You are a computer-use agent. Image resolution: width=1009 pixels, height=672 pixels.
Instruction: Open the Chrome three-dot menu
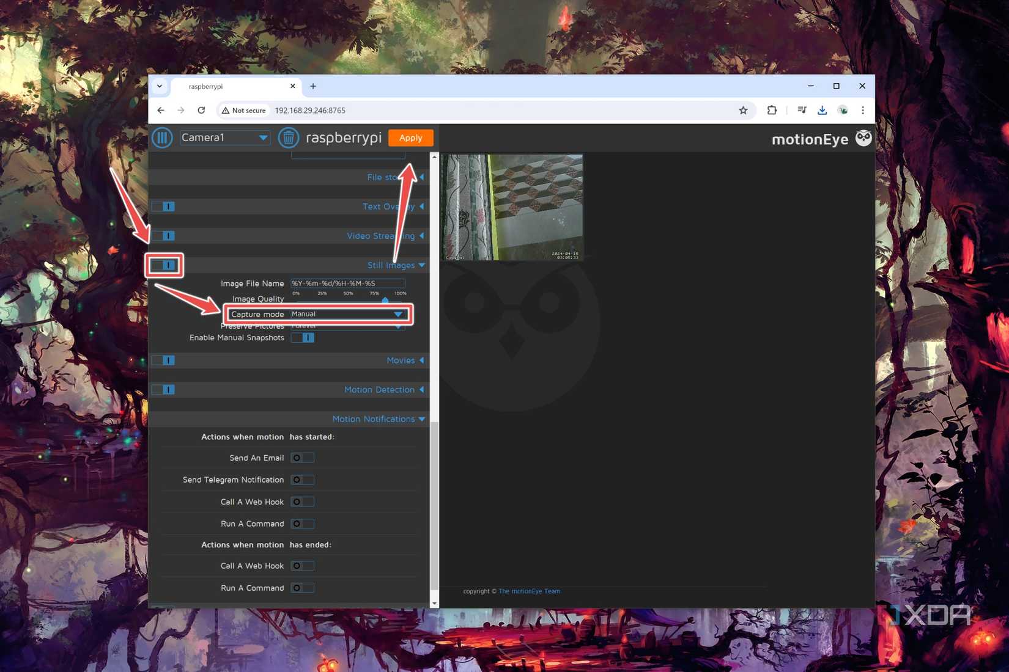[x=863, y=111]
